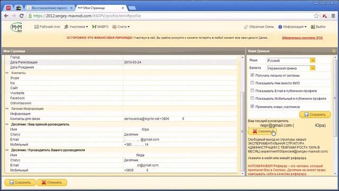
Task: Click the browser back arrow
Action: pyautogui.click(x=6, y=16)
